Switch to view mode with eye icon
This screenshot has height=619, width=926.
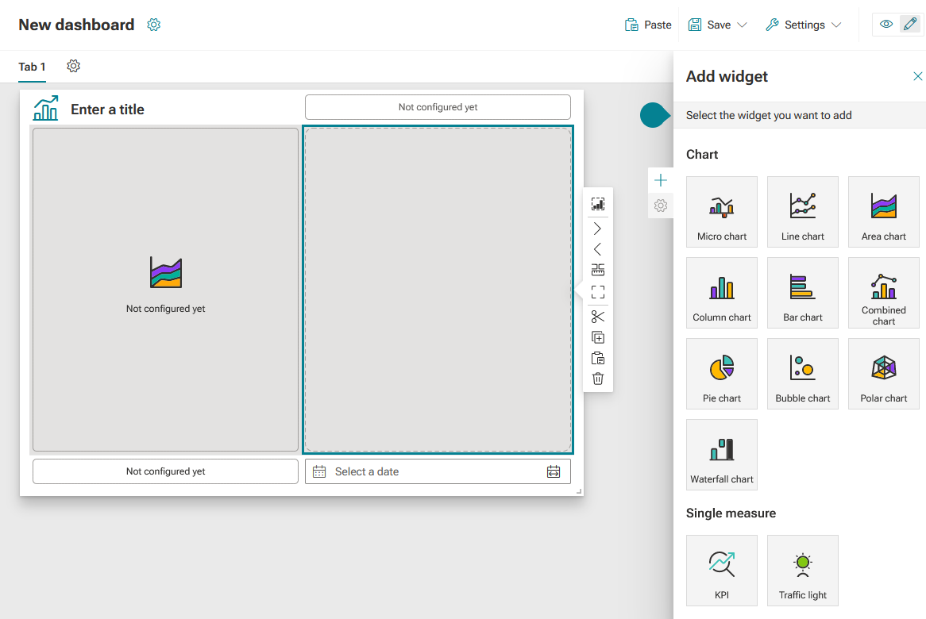(x=885, y=24)
